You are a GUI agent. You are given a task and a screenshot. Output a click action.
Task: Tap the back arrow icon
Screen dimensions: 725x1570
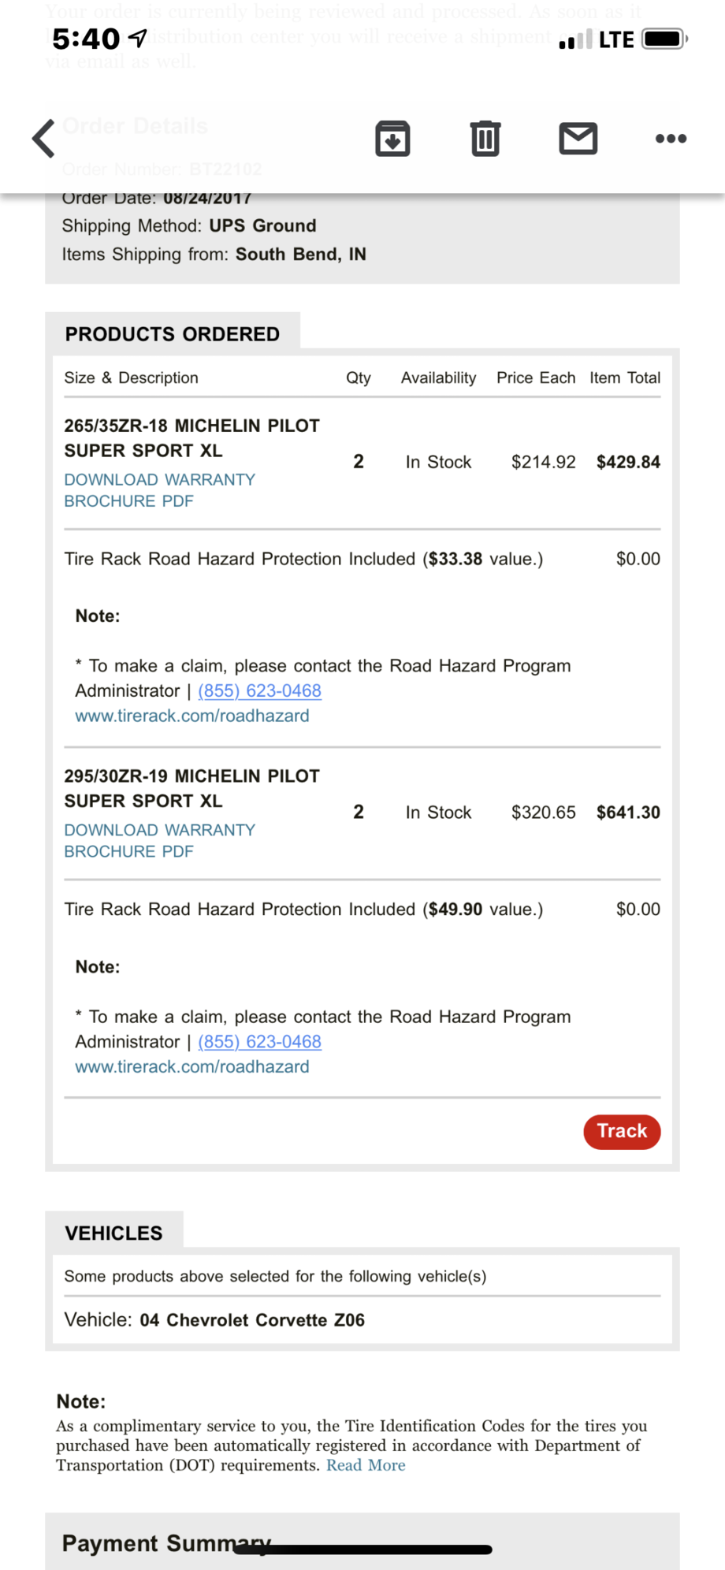point(44,139)
